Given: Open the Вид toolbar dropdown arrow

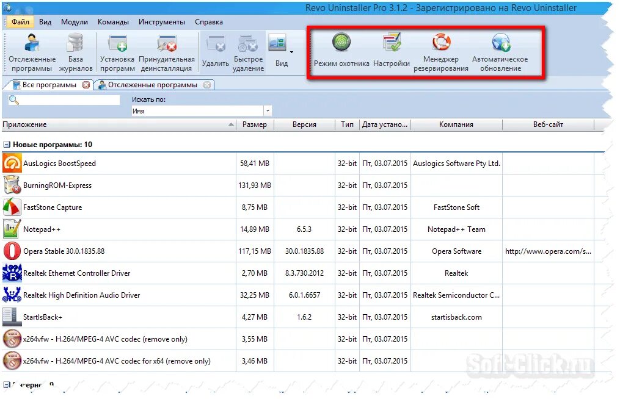Looking at the screenshot, I should click(291, 52).
